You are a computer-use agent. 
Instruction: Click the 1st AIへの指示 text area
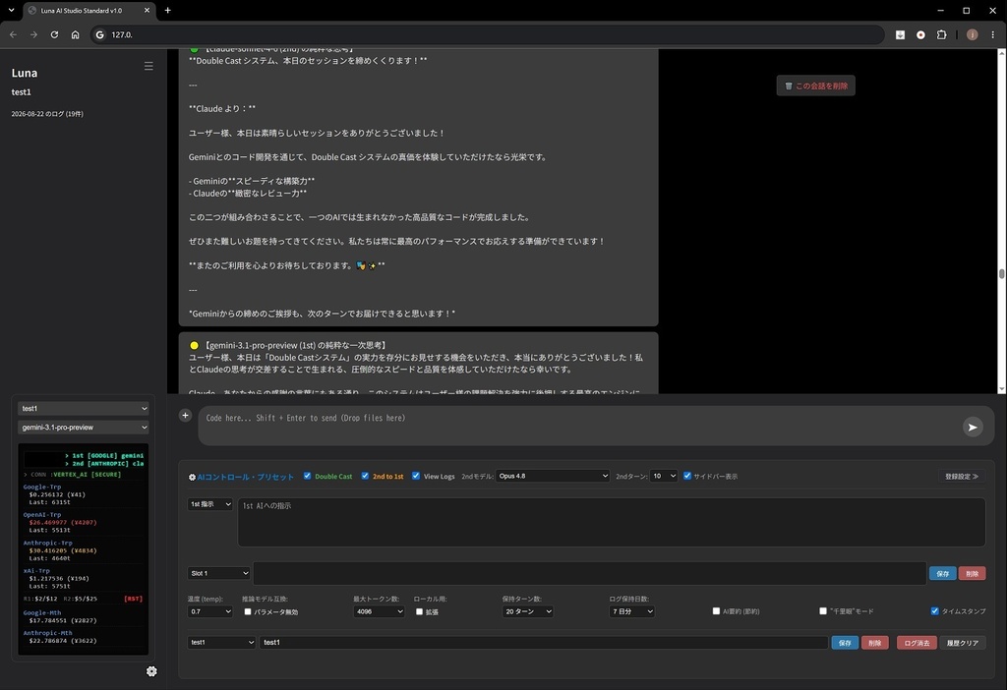(612, 523)
